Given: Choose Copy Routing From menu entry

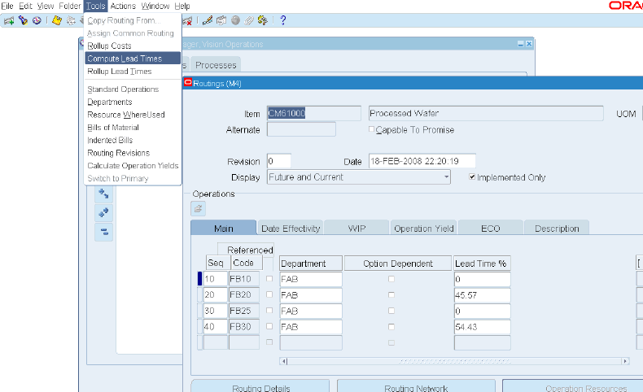Looking at the screenshot, I should click(133, 20).
